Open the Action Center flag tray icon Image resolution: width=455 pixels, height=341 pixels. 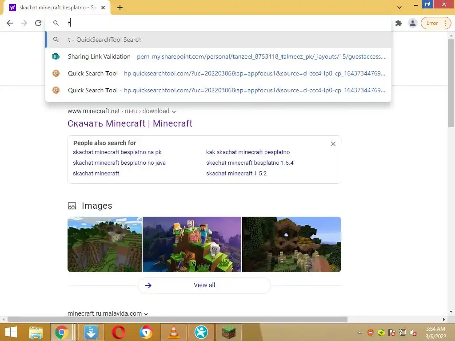click(x=392, y=333)
